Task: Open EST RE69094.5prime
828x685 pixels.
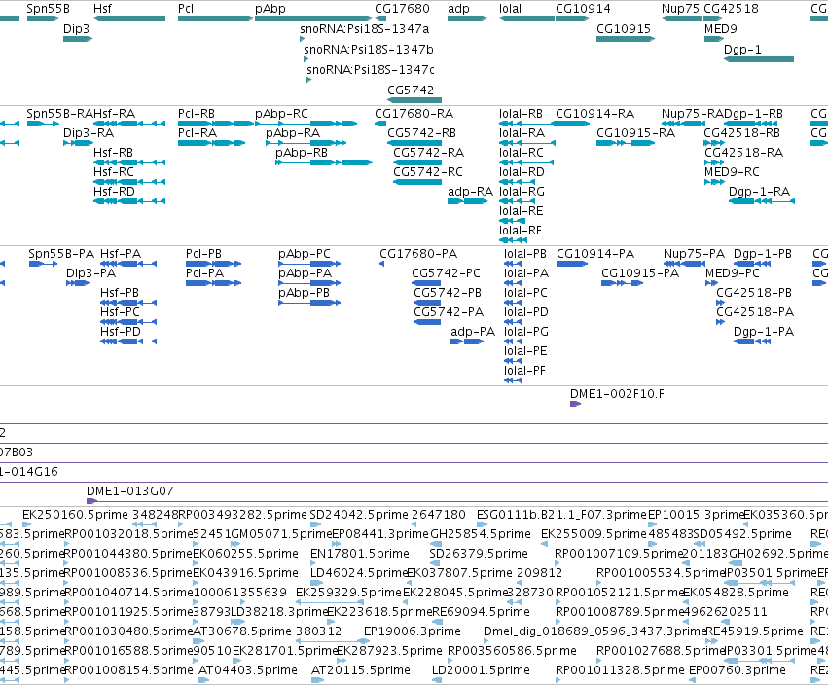Action: coord(481,612)
